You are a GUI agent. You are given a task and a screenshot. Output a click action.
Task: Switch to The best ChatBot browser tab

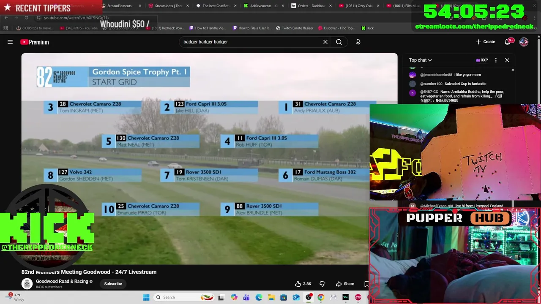pos(216,6)
